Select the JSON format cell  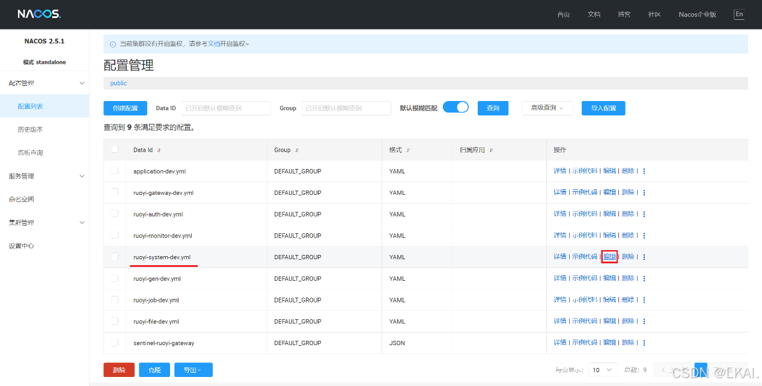pyautogui.click(x=397, y=343)
